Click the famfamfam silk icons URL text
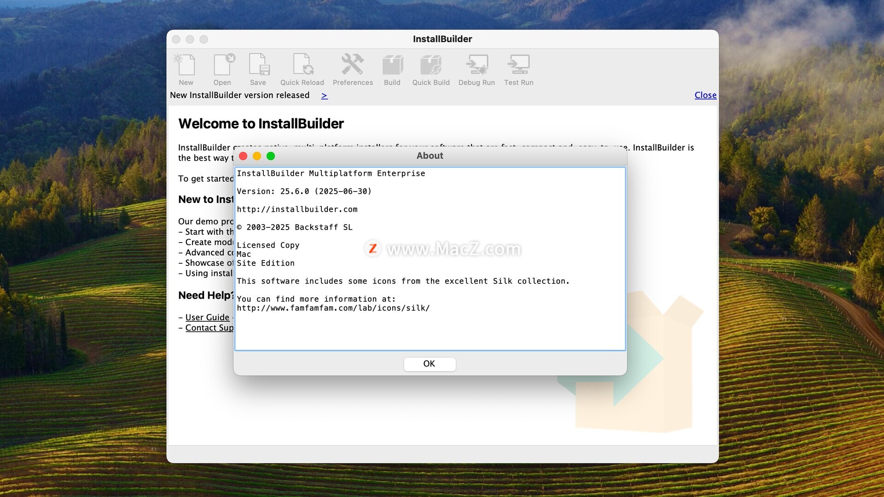 (x=333, y=308)
